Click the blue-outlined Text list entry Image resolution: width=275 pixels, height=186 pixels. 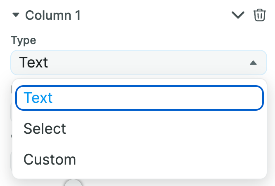click(140, 98)
